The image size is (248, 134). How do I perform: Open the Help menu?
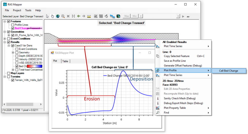point(38,10)
